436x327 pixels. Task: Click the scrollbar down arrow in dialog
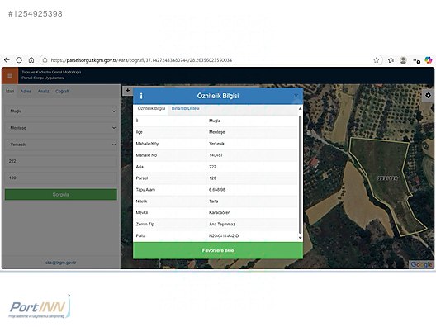300,238
